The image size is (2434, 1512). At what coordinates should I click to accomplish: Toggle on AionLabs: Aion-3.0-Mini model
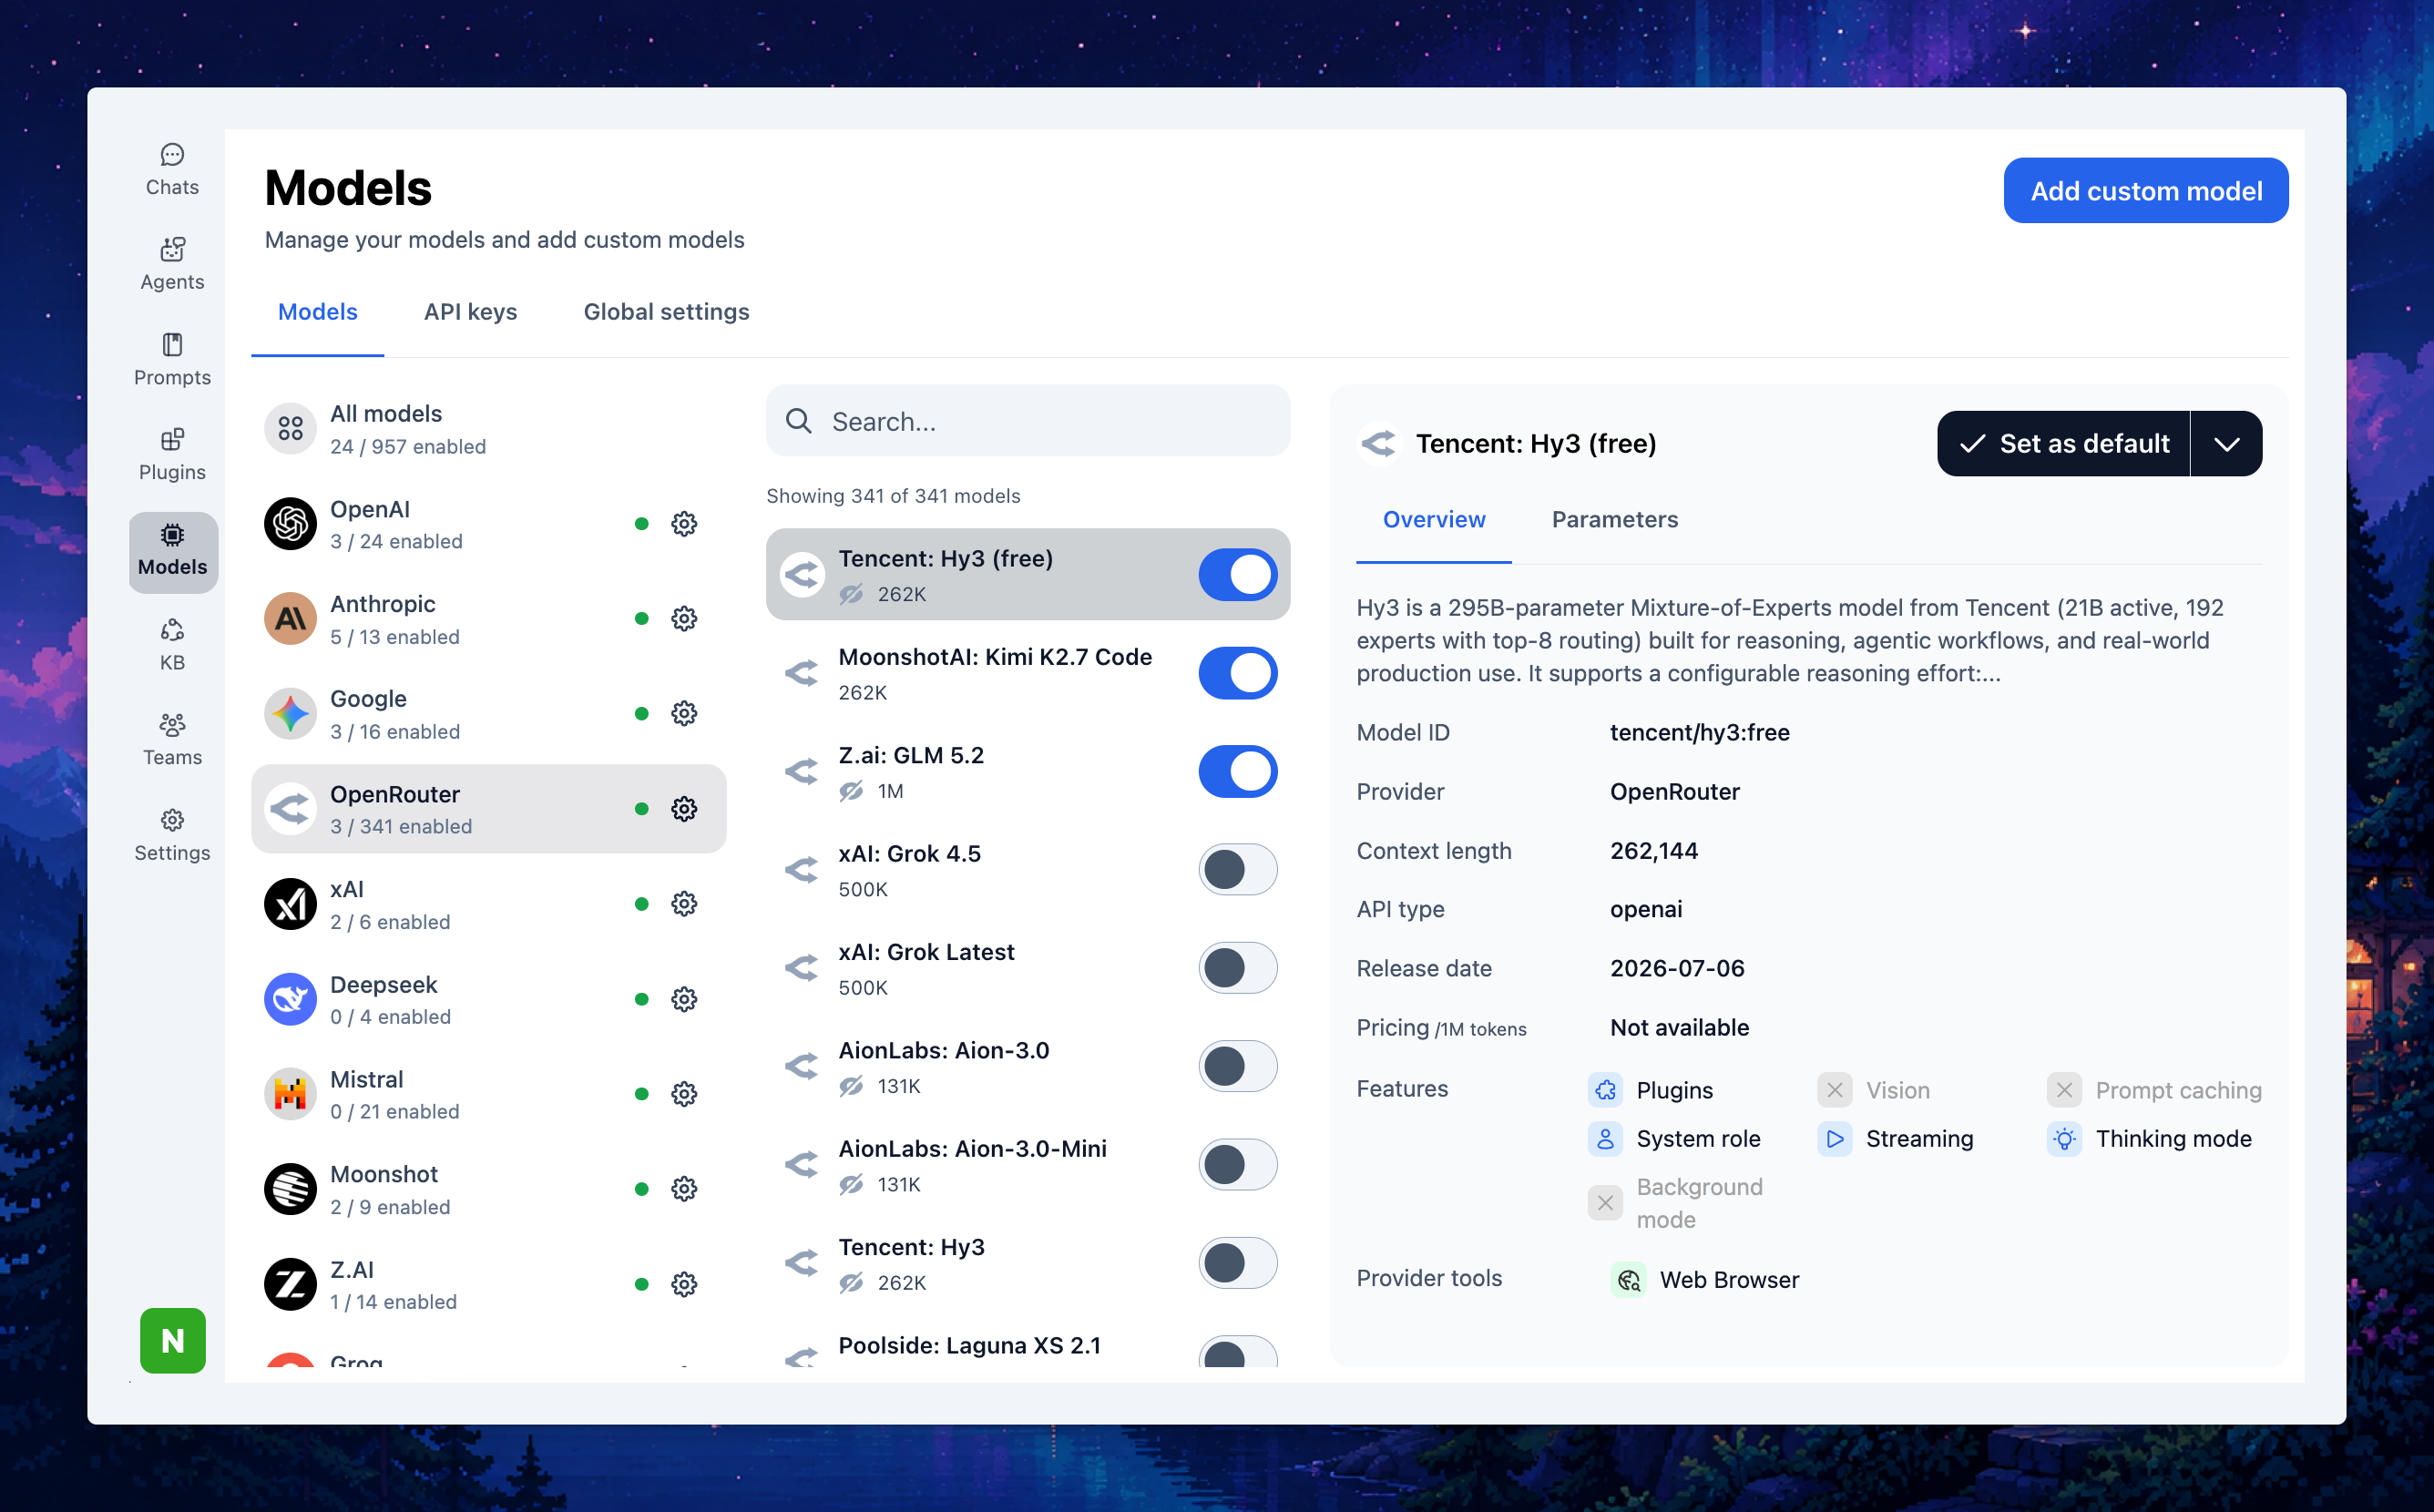[x=1238, y=1165]
